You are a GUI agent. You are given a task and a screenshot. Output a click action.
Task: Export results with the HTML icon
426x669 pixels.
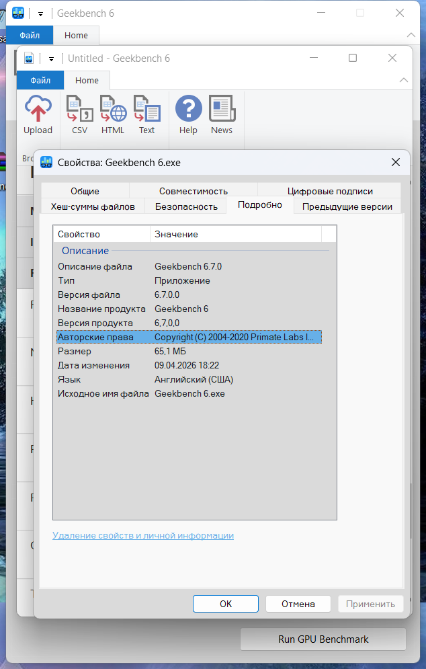113,109
